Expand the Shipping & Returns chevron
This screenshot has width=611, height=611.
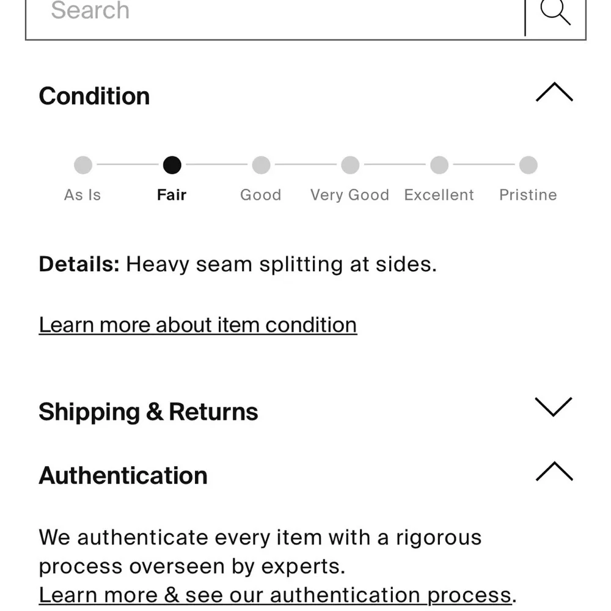point(553,407)
